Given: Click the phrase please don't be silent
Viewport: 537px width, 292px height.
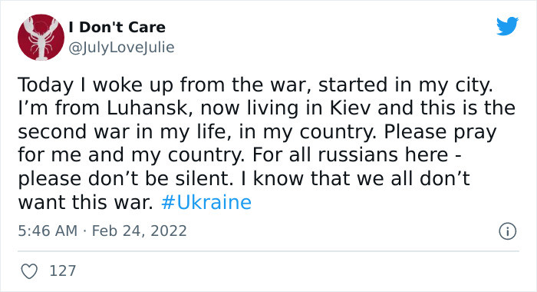Looking at the screenshot, I should 124,179.
